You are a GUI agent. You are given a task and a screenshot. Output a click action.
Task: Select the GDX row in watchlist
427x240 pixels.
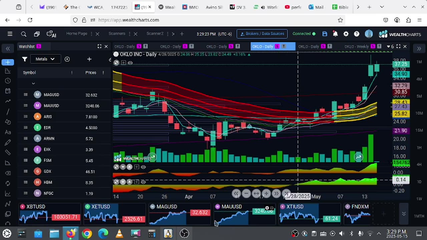pos(64,172)
